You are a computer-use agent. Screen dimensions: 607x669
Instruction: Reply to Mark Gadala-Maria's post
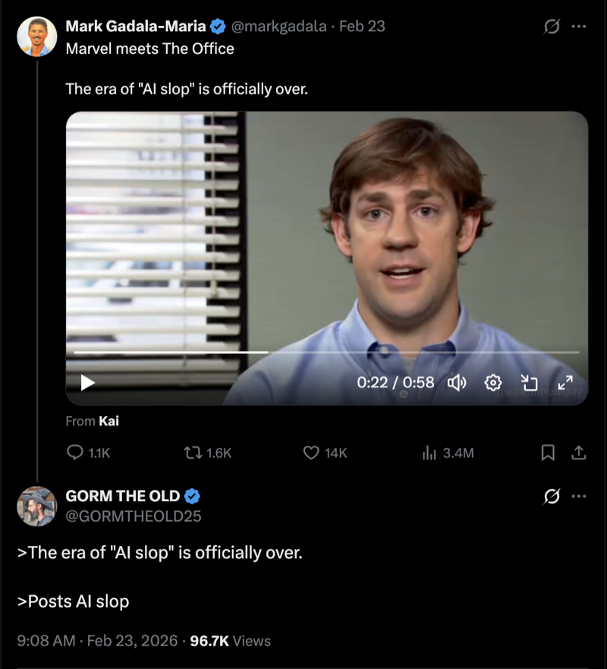point(75,453)
